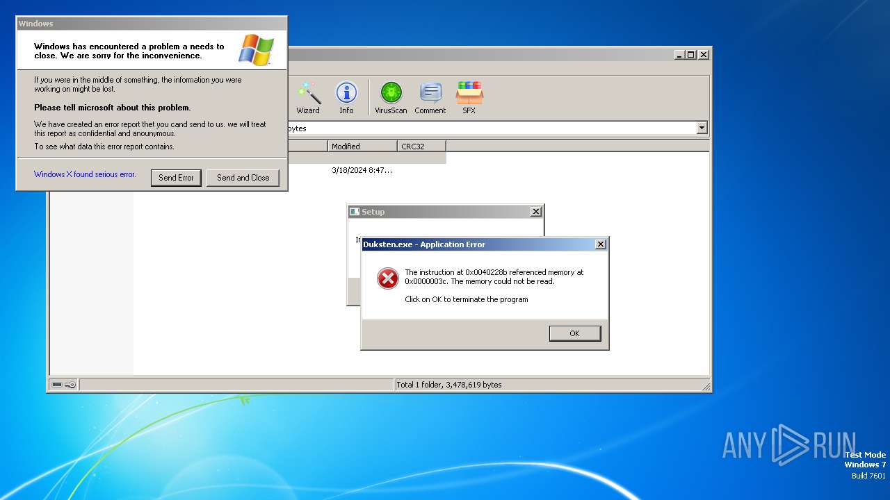
Task: Click the Windows flag logo in error dialog
Action: click(256, 50)
